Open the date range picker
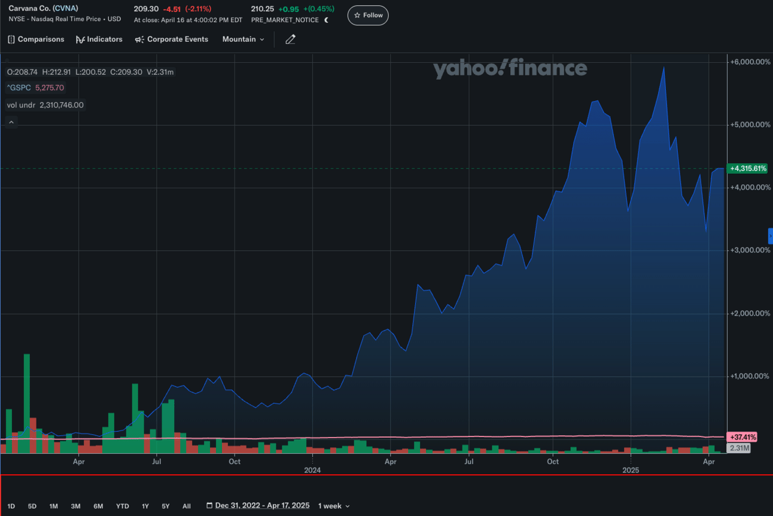The image size is (773, 516). [258, 506]
